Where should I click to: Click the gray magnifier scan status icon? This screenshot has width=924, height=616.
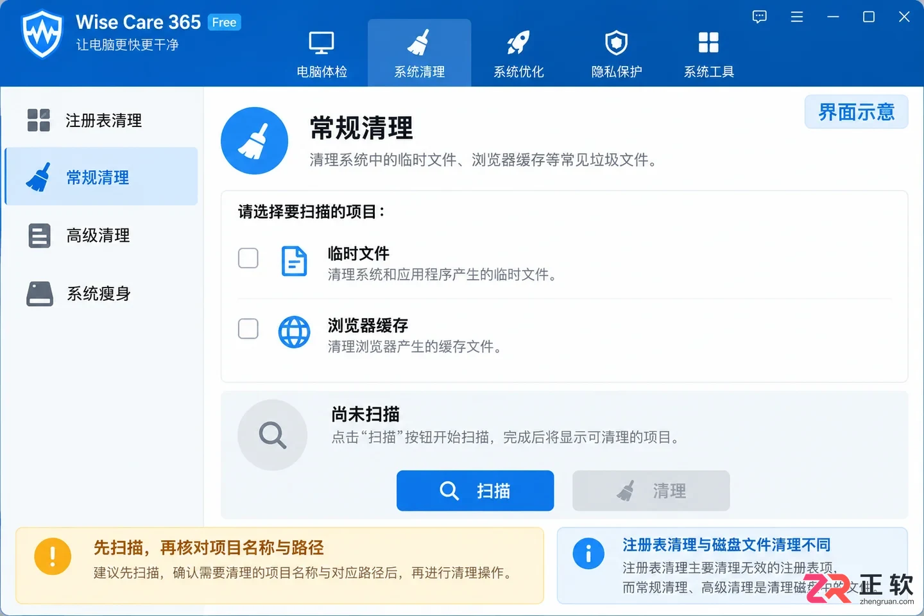[273, 435]
